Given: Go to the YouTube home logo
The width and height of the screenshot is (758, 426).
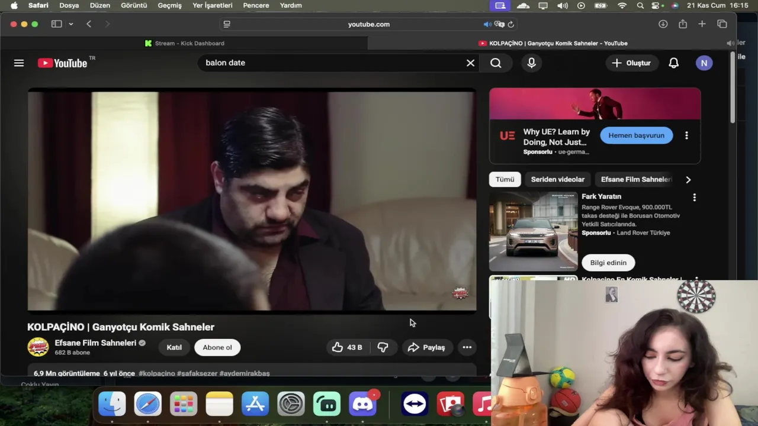Looking at the screenshot, I should pyautogui.click(x=62, y=63).
